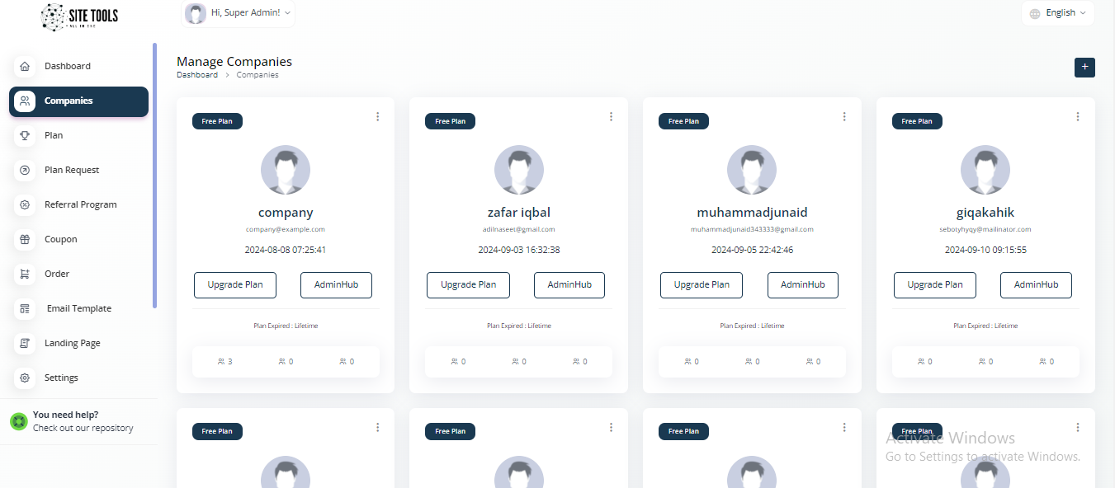Open options menu on giqakahik card
Viewport: 1115px width, 488px height.
pos(1078,117)
